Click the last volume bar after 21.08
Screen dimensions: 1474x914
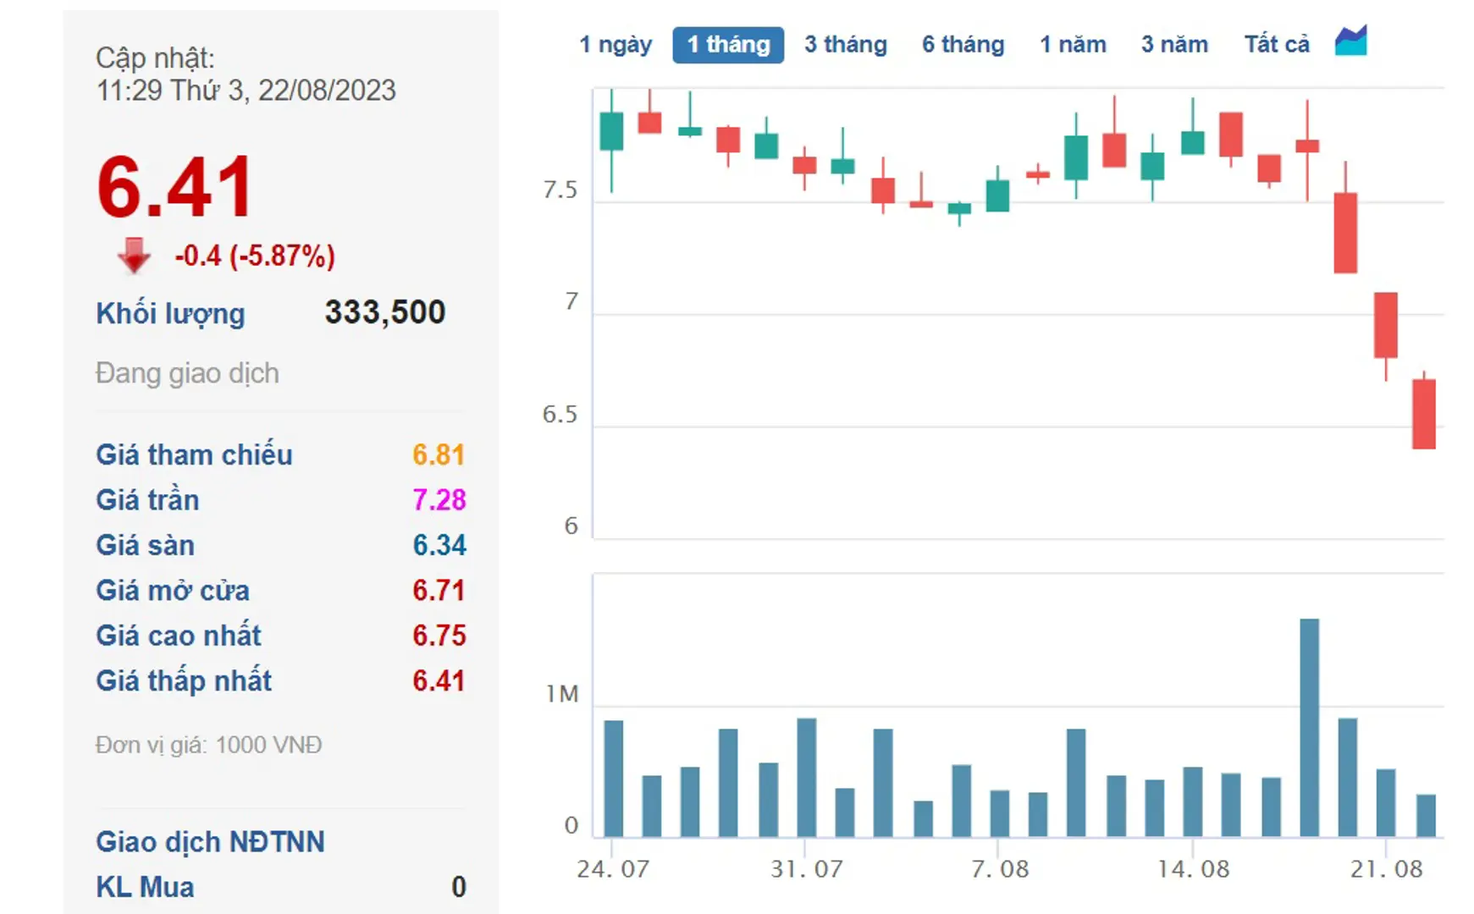coord(1426,816)
